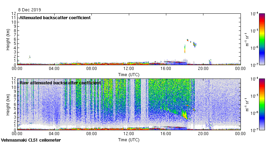Click the 10⁻⁶ label on the upper colorbar
268x144 pixels.
[x=254, y=48]
